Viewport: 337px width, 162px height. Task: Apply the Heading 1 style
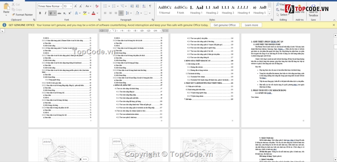point(196,9)
